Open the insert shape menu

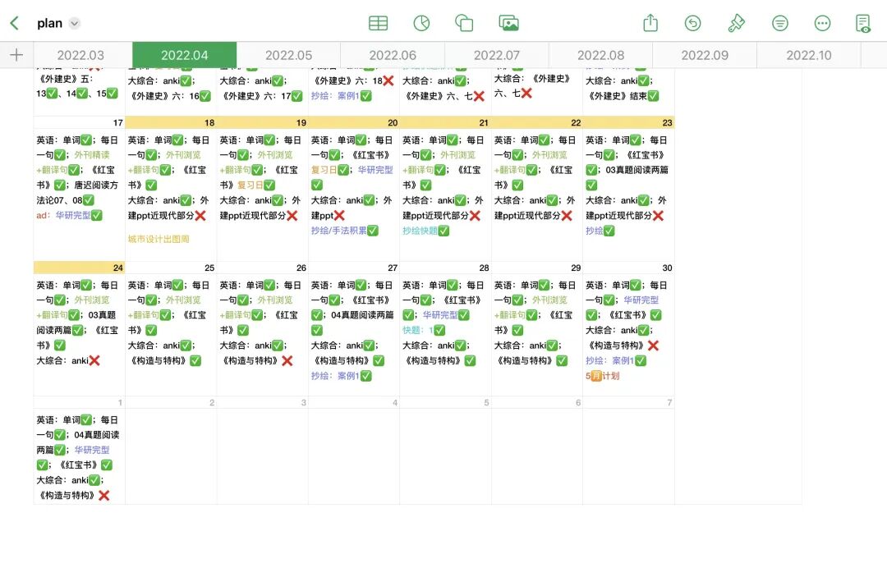point(464,23)
